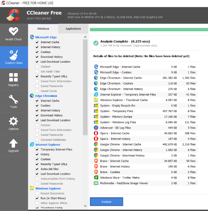Image resolution: width=208 pixels, height=211 pixels.
Task: Uncheck Temporary Internet Files checkbox
Action: (37, 149)
